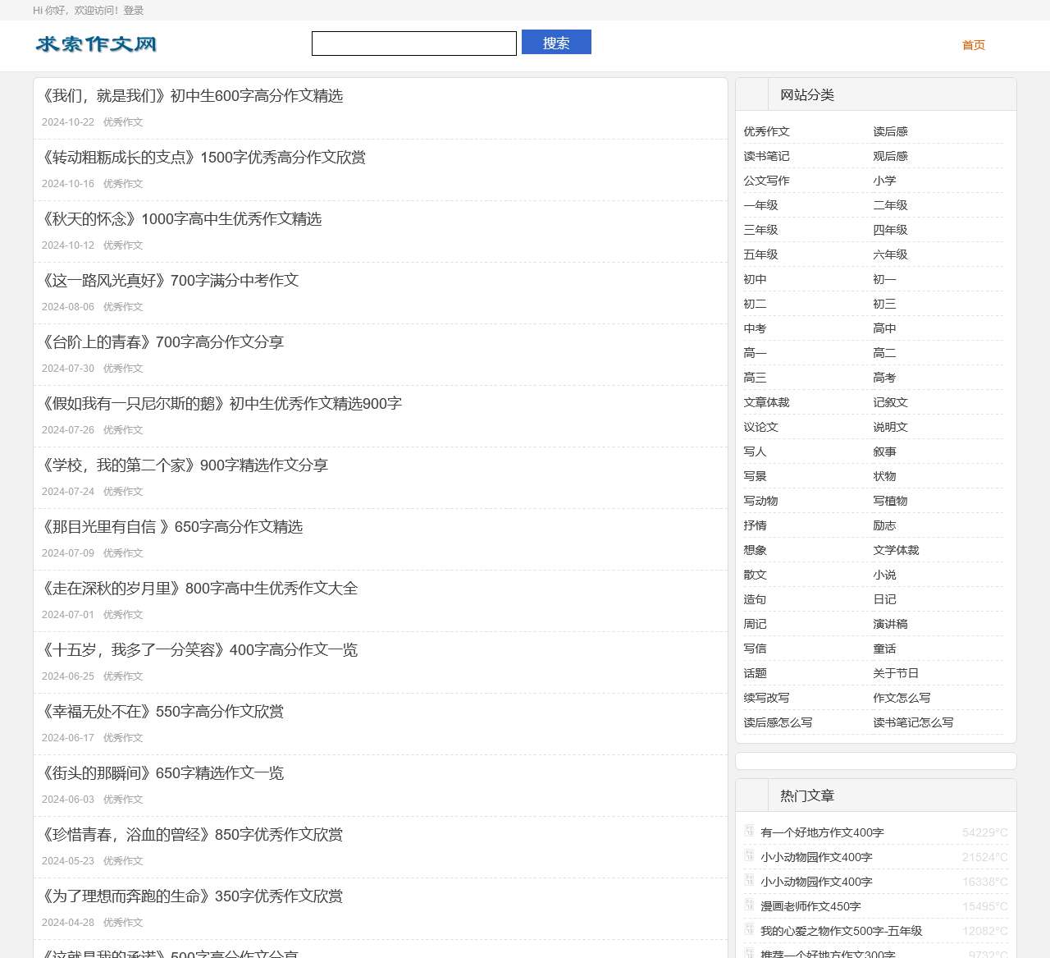
Task: Click inside the search input box
Action: point(413,43)
